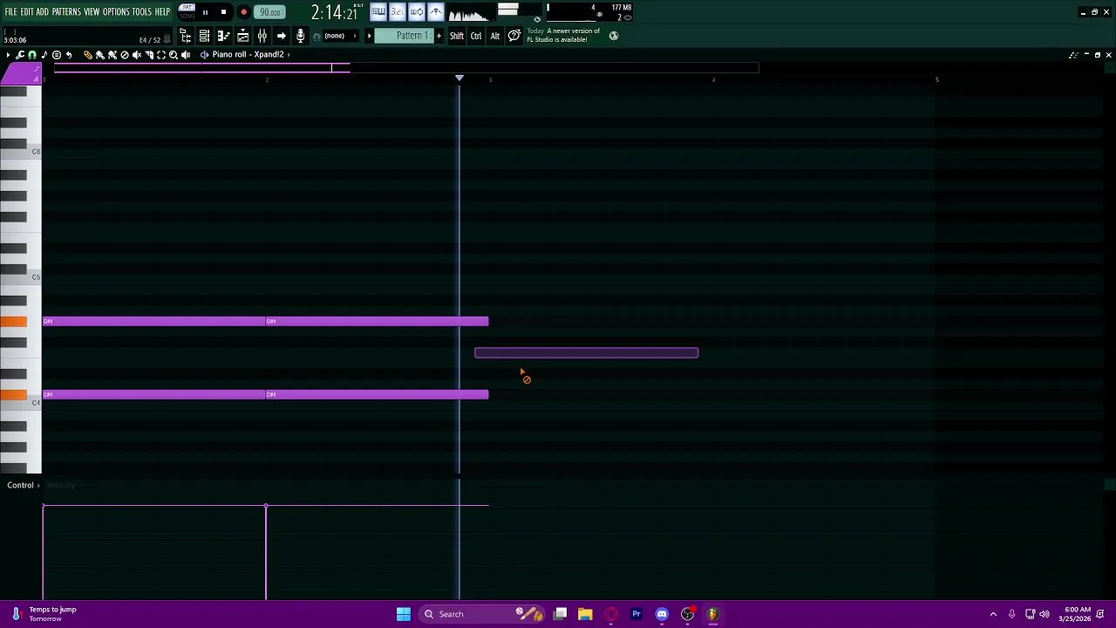Open the Piano roll toolbar icon

[223, 36]
